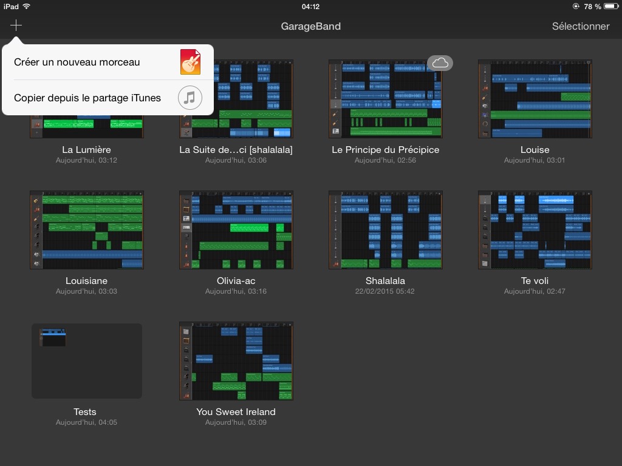Tap the Aujourd'hui, 03:12 date under La Lumière
622x466 pixels.
(86, 160)
